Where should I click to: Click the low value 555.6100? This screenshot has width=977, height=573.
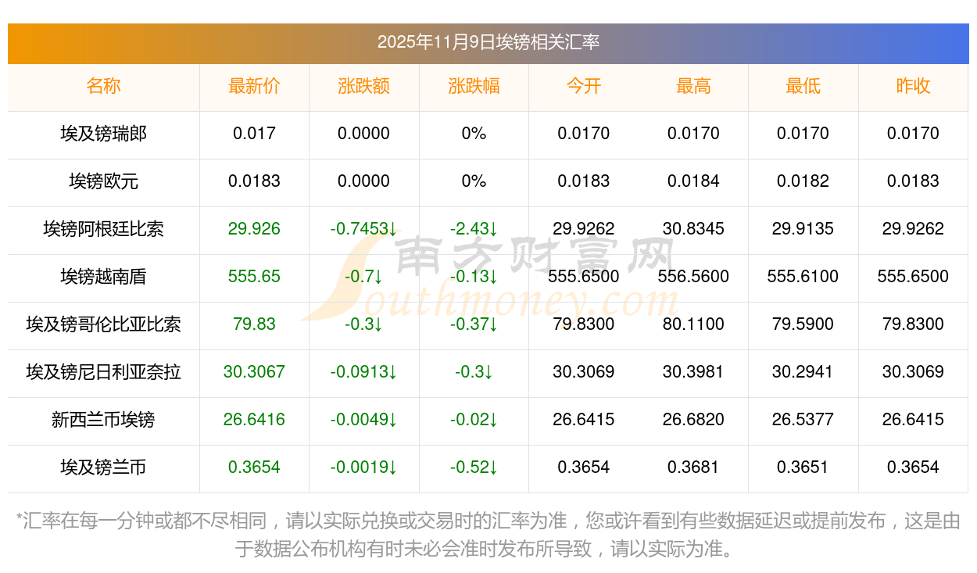tap(803, 277)
